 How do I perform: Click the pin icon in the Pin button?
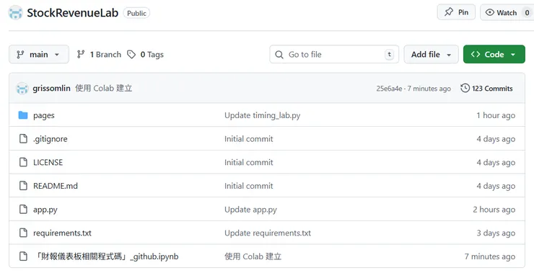[x=449, y=12]
